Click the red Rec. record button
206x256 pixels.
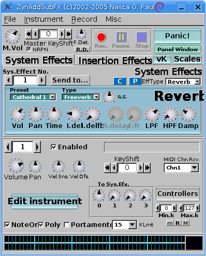coord(101,37)
